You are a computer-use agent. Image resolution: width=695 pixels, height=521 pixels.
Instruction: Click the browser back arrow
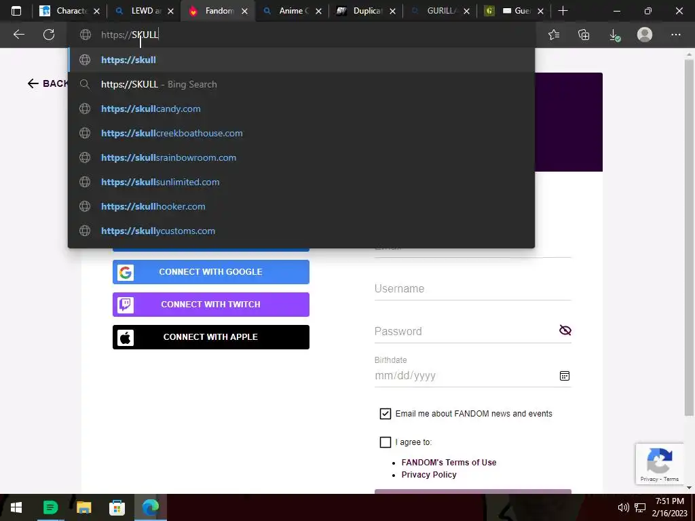point(18,35)
